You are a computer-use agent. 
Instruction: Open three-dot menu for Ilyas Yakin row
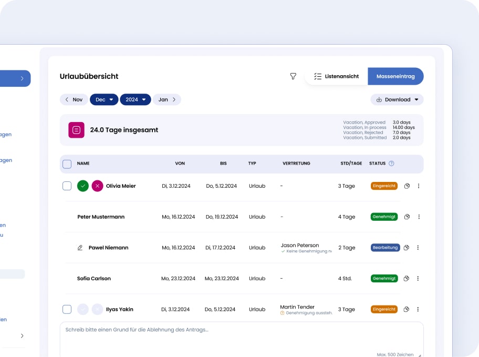(x=419, y=309)
